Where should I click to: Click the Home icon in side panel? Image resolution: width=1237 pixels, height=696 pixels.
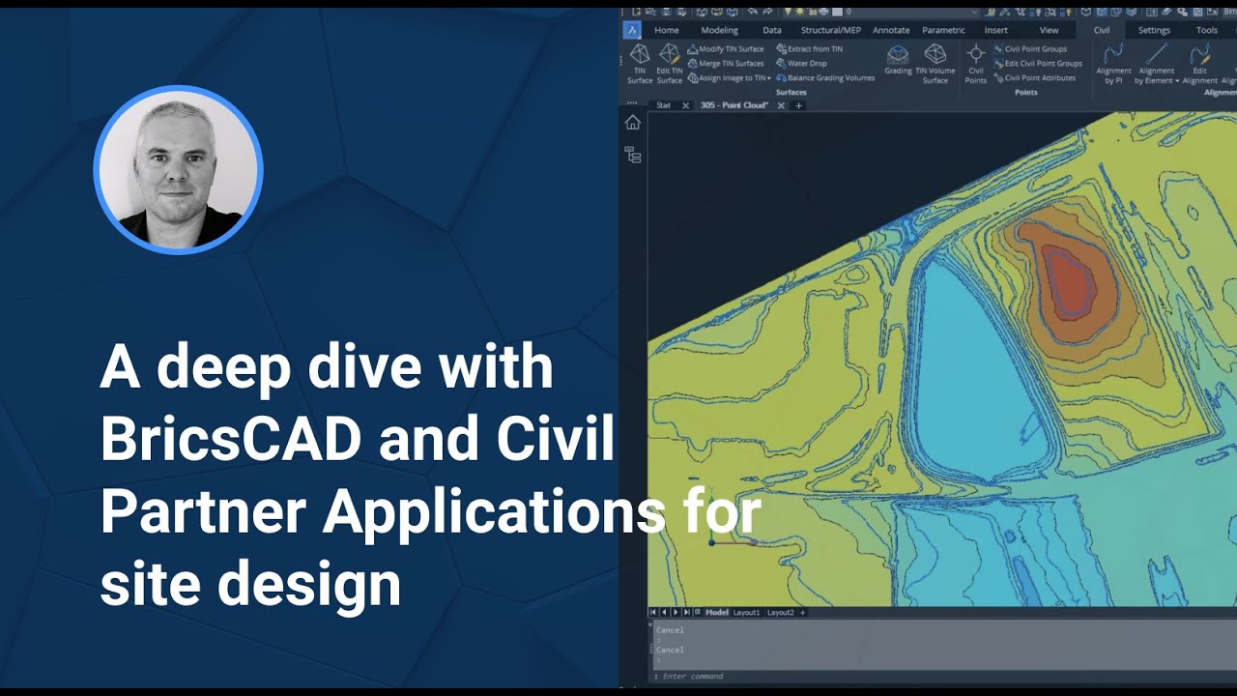(x=633, y=122)
